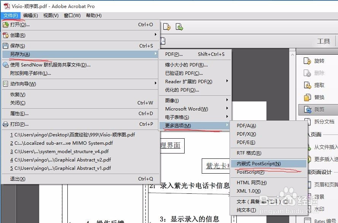
Task: Expand the 更多选项(M) submenu arrow
Action: pyautogui.click(x=227, y=125)
